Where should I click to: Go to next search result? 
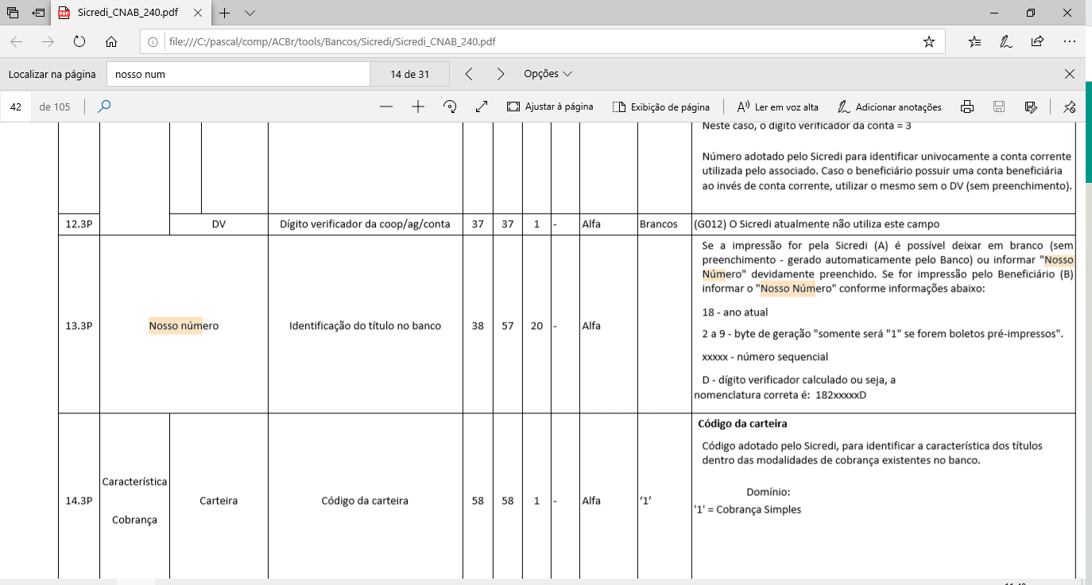click(501, 74)
